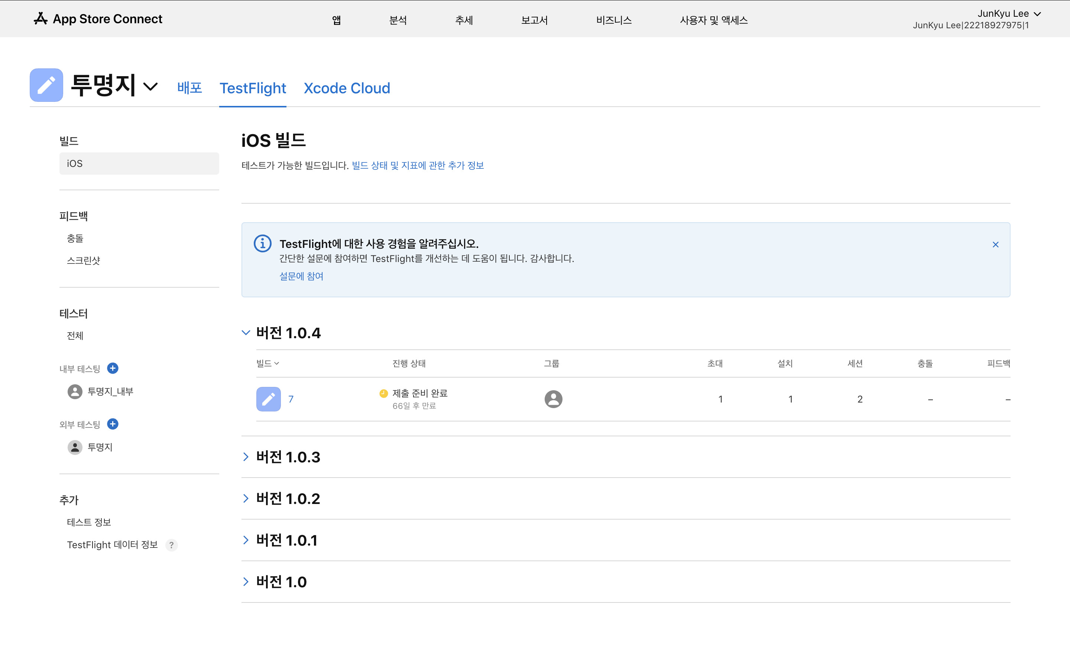Click the group avatar in build 7 row
1070x669 pixels.
(553, 399)
